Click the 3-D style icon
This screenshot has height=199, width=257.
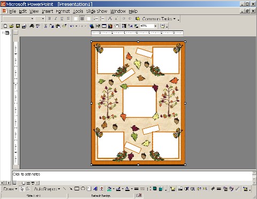(x=161, y=189)
